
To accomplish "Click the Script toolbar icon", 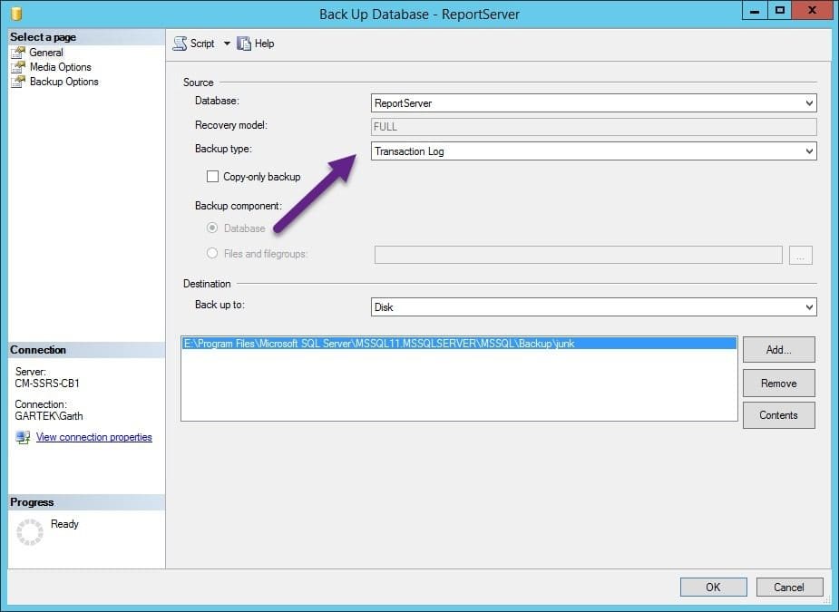I will click(x=180, y=44).
